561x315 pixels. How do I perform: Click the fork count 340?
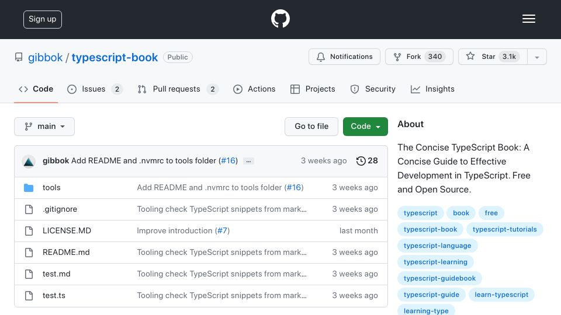click(435, 57)
